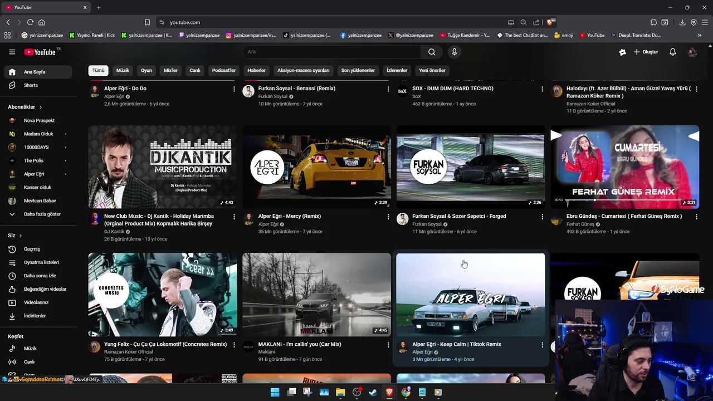Screen dimensions: 713x401
Task: Open Beğendiğim videolar list
Action: click(x=38, y=289)
